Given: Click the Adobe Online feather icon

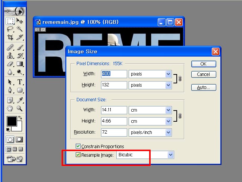Looking at the screenshot, I should tap(15, 11).
